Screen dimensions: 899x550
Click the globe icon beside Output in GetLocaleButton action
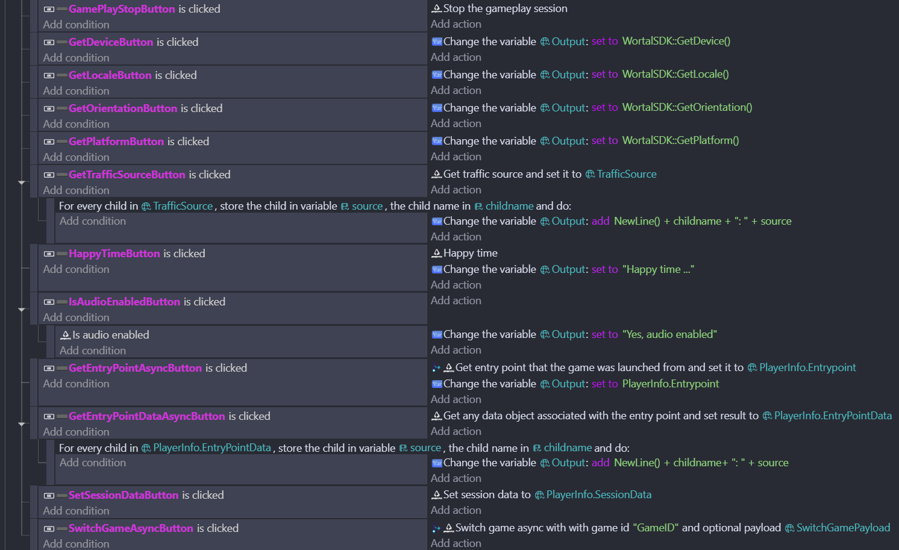click(x=543, y=74)
